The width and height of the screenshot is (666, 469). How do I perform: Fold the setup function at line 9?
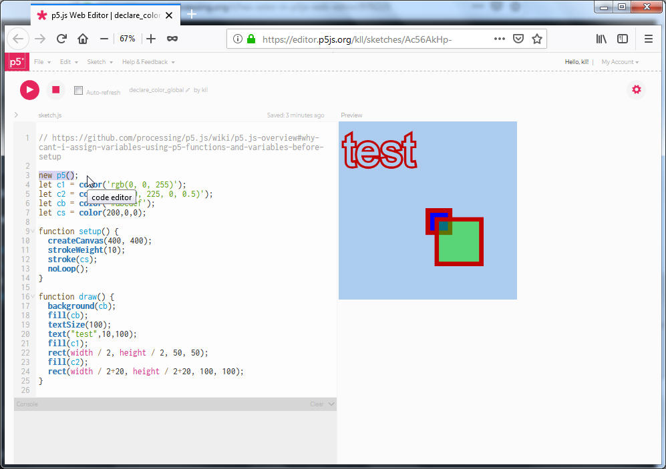click(33, 231)
